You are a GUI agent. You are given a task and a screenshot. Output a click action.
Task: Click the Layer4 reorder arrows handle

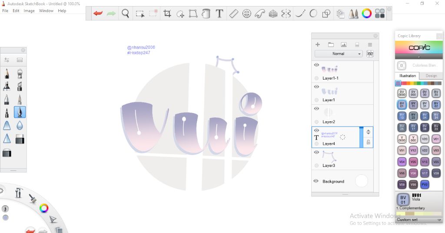pos(368,132)
